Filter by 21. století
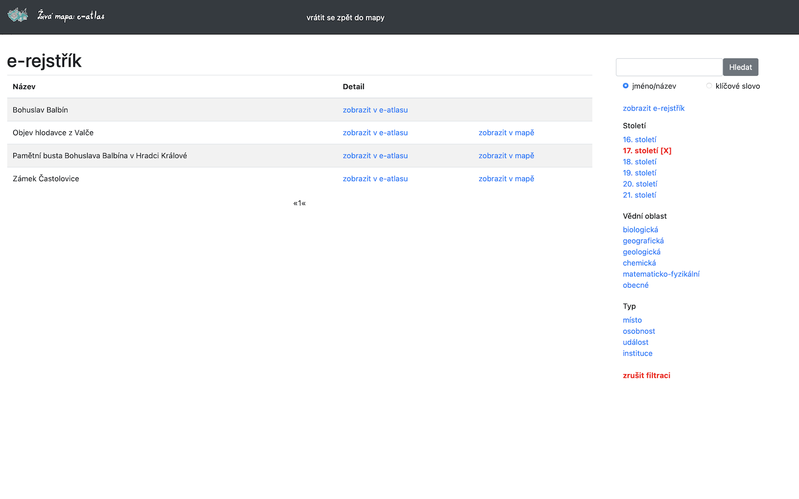The width and height of the screenshot is (799, 499). pyautogui.click(x=639, y=195)
